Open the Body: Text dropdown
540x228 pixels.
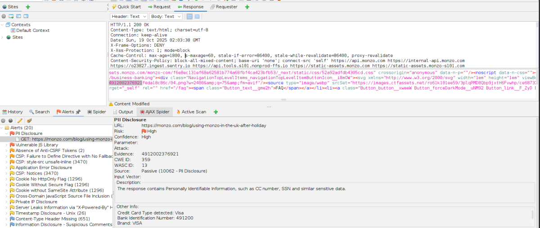click(x=166, y=17)
